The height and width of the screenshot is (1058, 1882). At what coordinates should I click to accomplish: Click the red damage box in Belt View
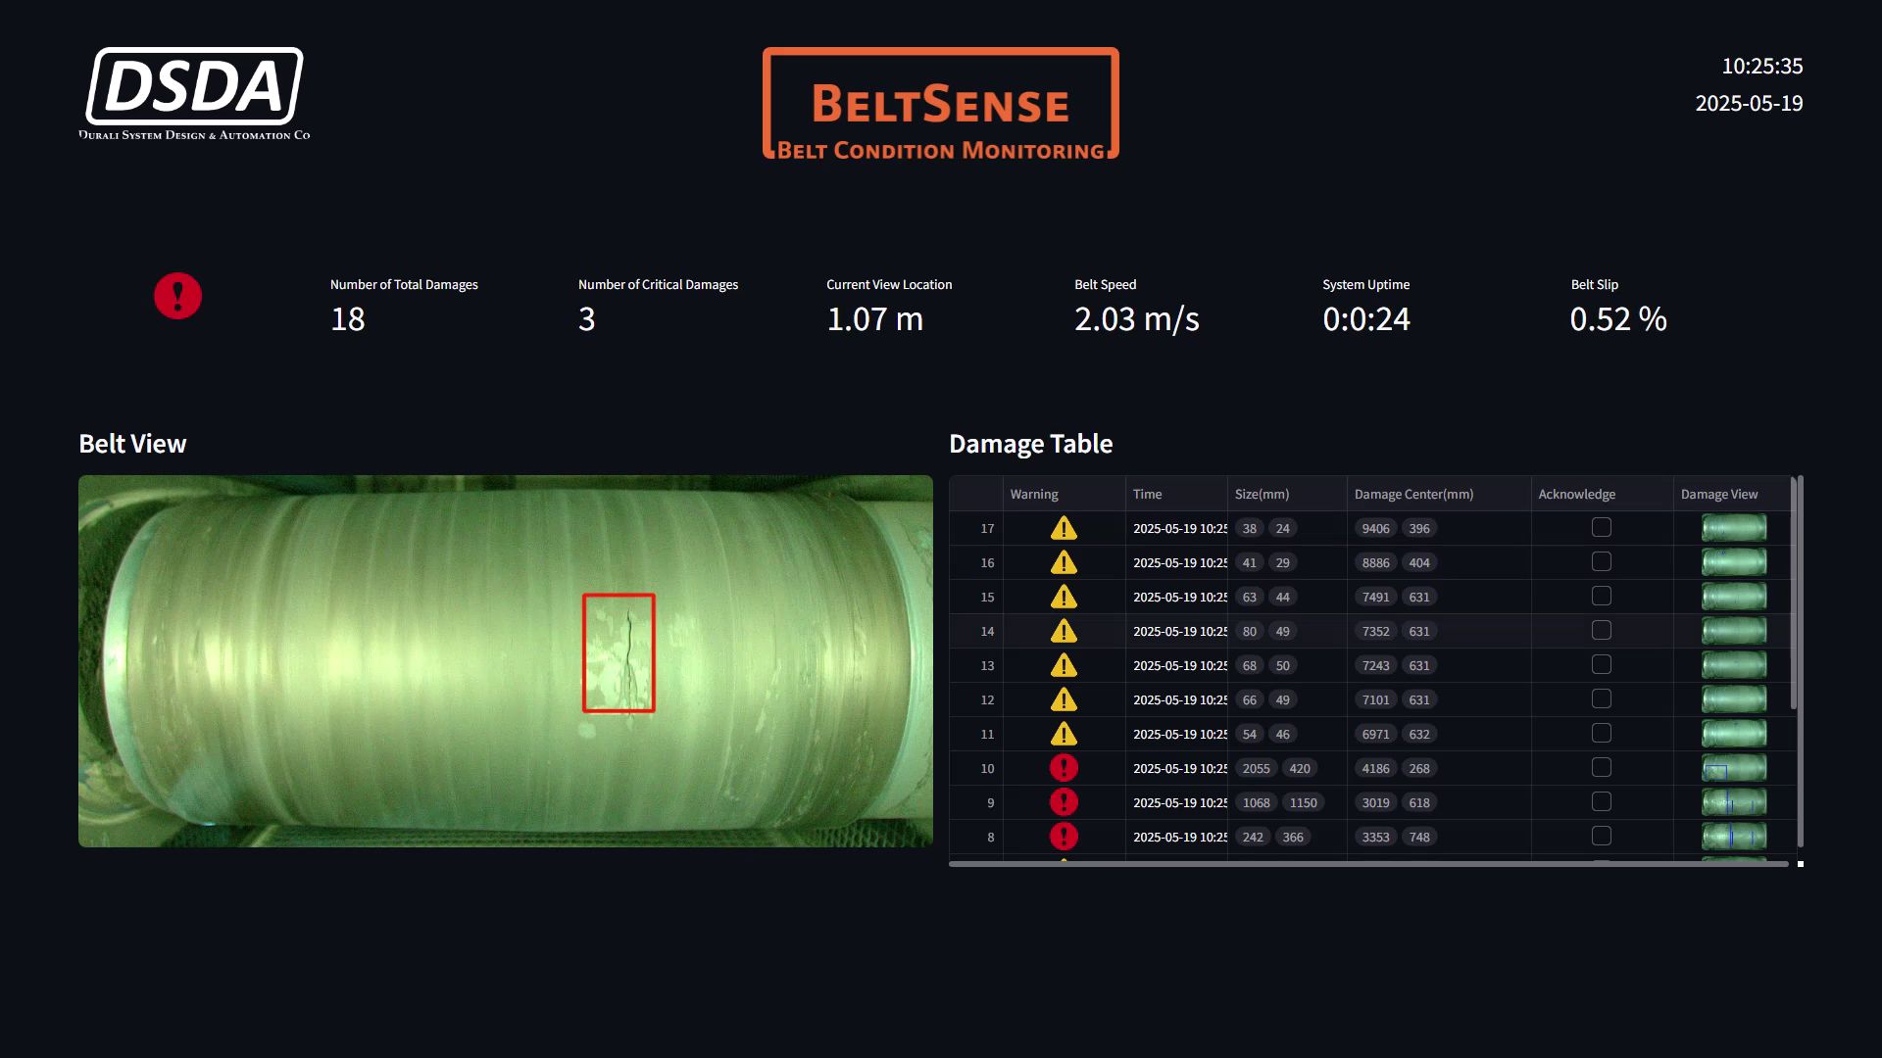click(619, 652)
